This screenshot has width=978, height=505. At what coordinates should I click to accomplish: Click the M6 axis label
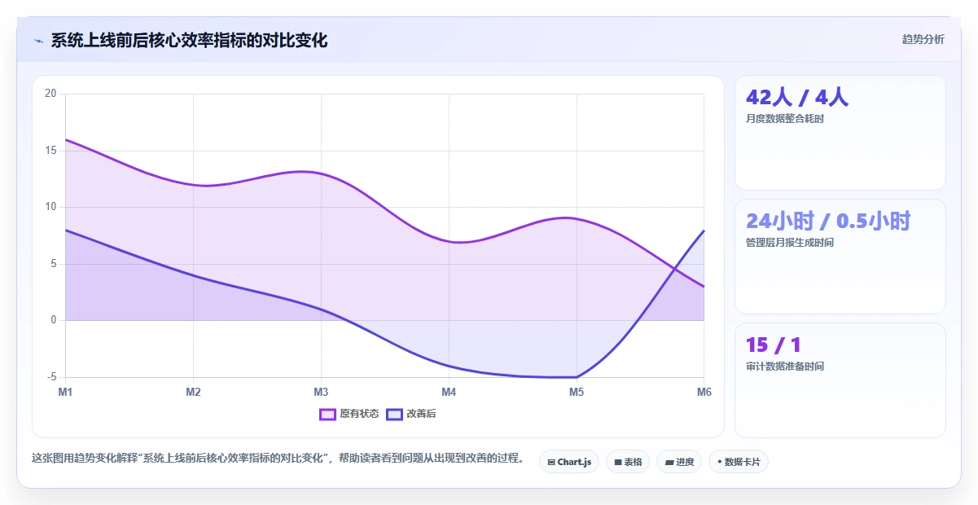704,392
